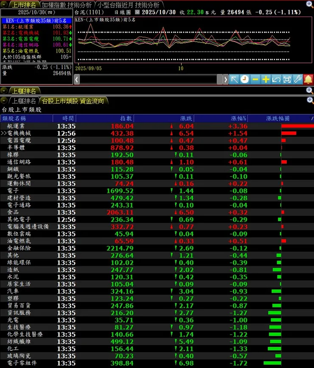Select KEN-(上市類股35類)前5名 highlighted header
Screen dimensions: 314x368
(36, 21)
